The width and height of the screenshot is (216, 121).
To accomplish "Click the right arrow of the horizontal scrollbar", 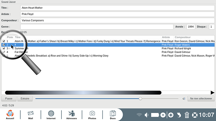I will (x=213, y=93).
